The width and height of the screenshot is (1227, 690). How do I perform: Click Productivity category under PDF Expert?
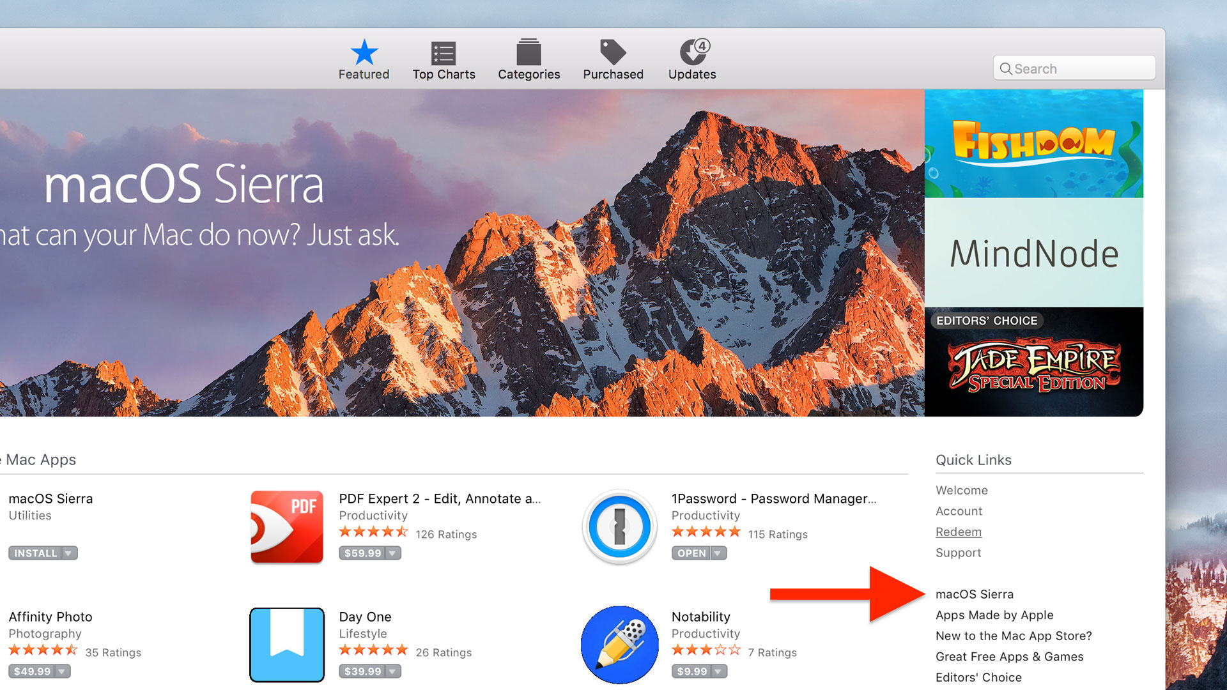tap(373, 516)
